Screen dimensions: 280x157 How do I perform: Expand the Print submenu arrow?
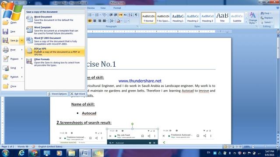22,50
